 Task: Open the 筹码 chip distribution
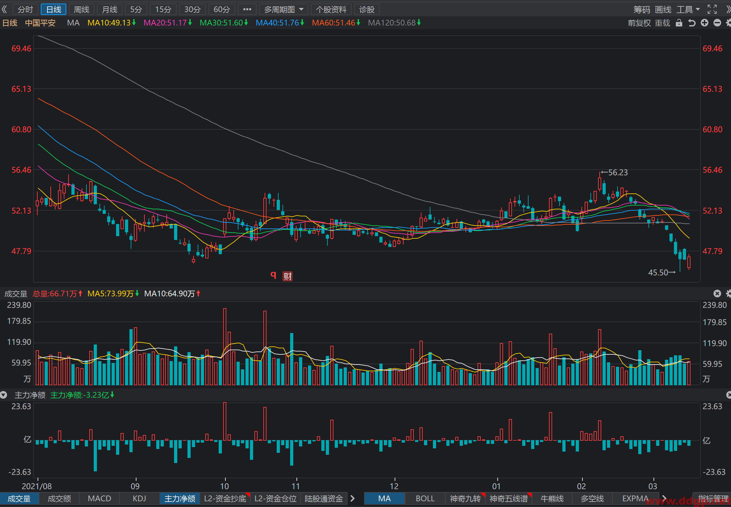pos(641,10)
